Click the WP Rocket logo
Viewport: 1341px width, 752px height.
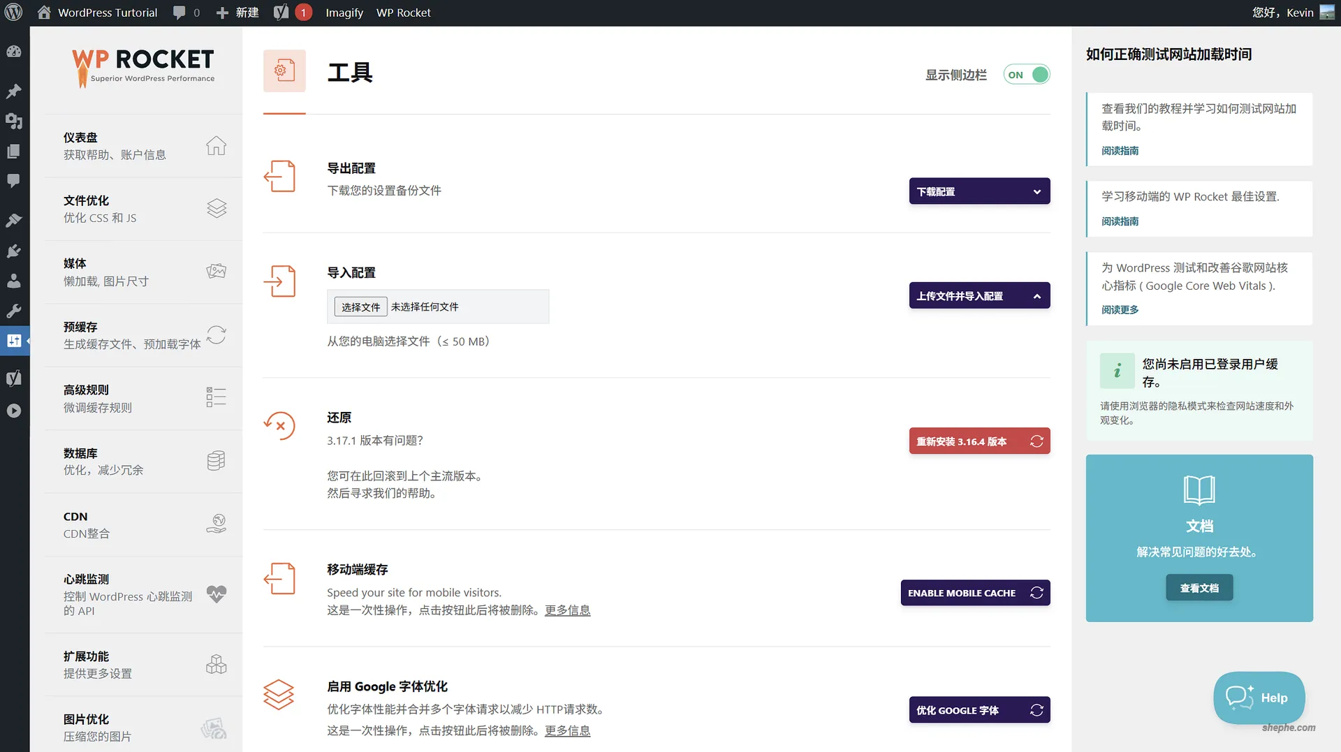pos(142,67)
